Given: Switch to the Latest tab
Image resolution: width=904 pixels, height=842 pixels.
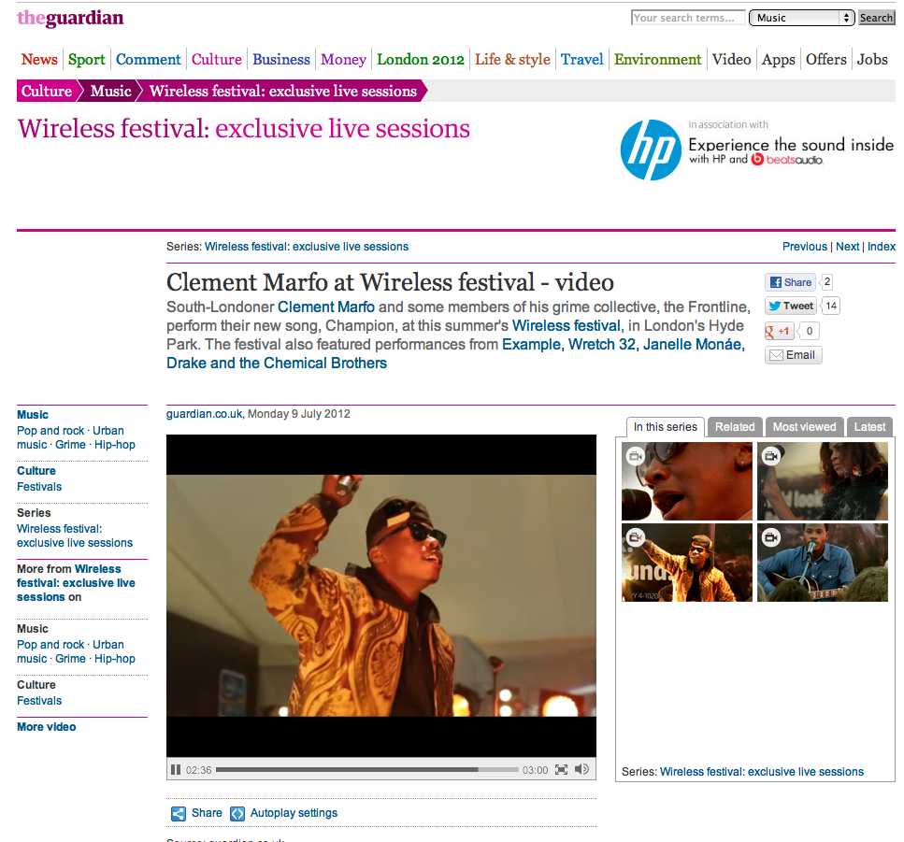Looking at the screenshot, I should 869,427.
